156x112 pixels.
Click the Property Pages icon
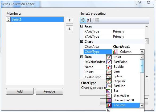tap(97, 20)
